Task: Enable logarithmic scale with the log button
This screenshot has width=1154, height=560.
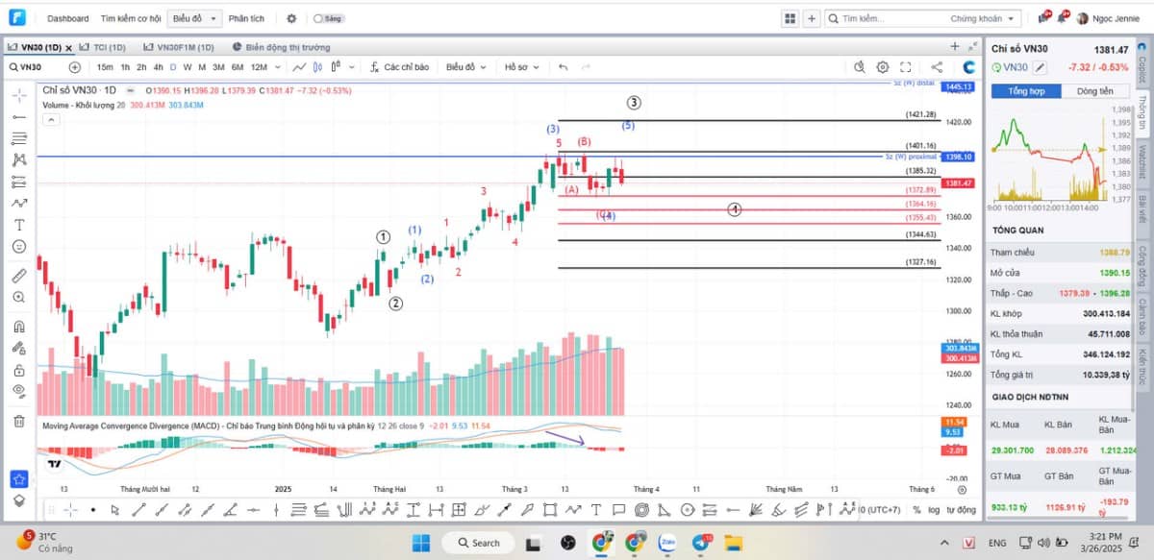Action: [933, 511]
